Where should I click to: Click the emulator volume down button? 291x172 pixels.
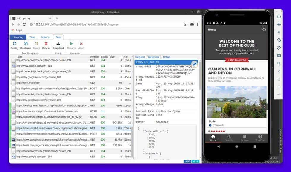click(279, 32)
